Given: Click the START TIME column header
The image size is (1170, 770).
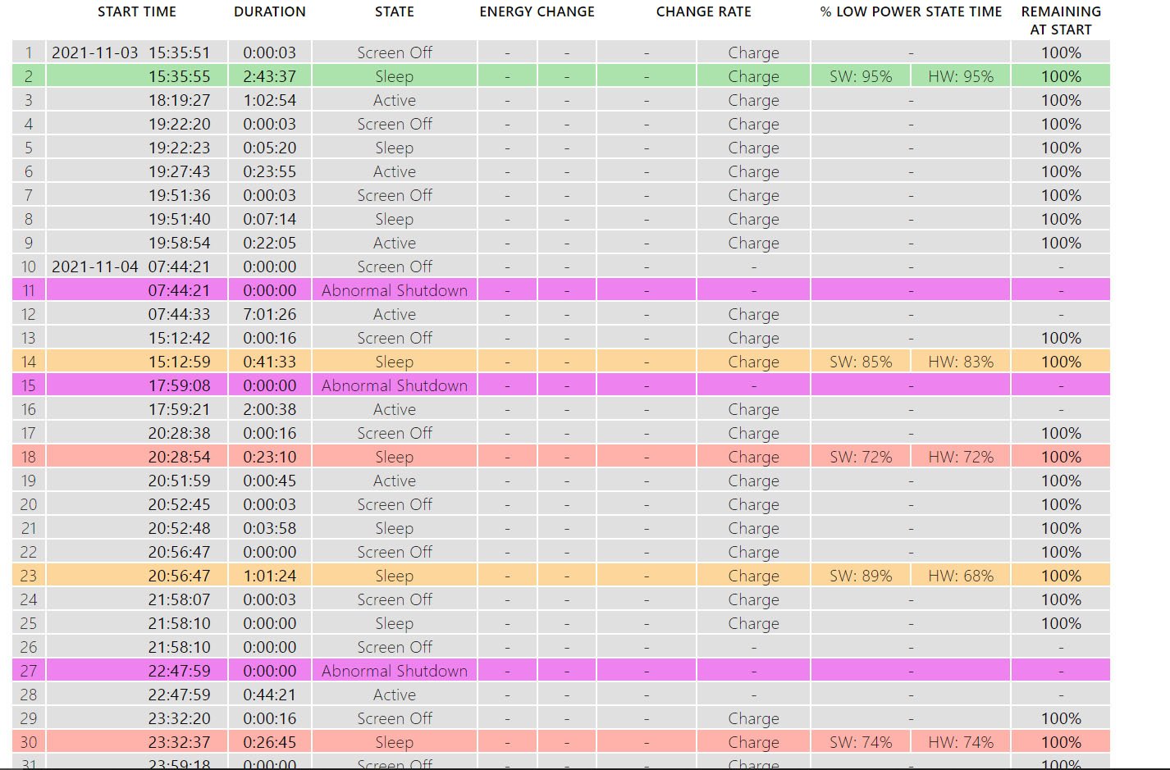Looking at the screenshot, I should click(x=136, y=11).
